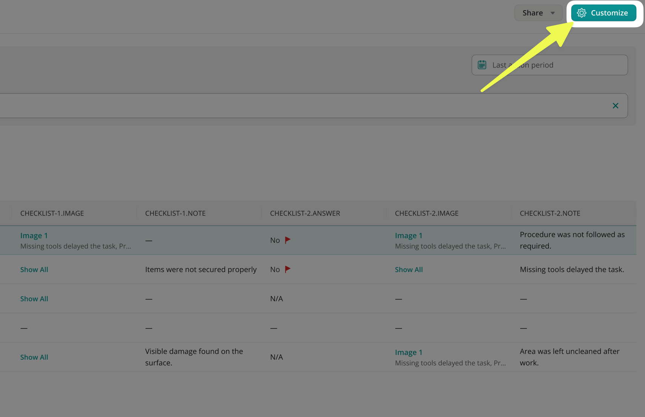The image size is (645, 417).
Task: Clear the filter with the X icon
Action: pyautogui.click(x=615, y=106)
